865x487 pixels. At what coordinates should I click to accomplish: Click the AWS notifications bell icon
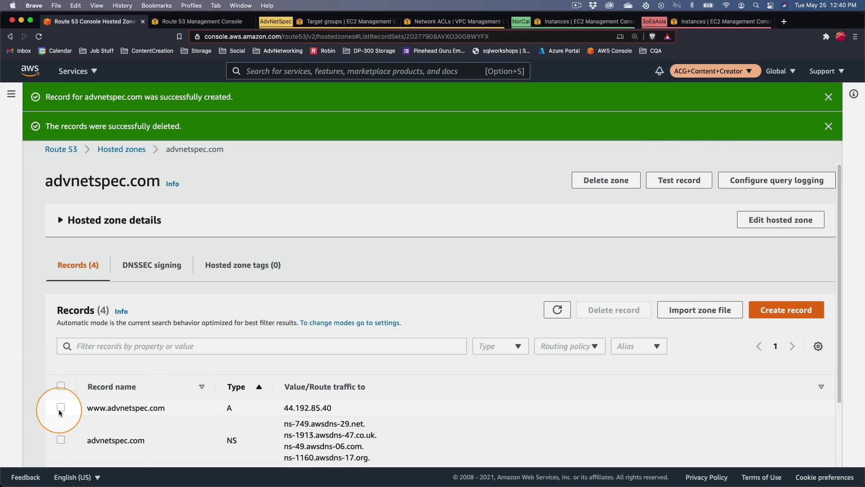(x=659, y=71)
